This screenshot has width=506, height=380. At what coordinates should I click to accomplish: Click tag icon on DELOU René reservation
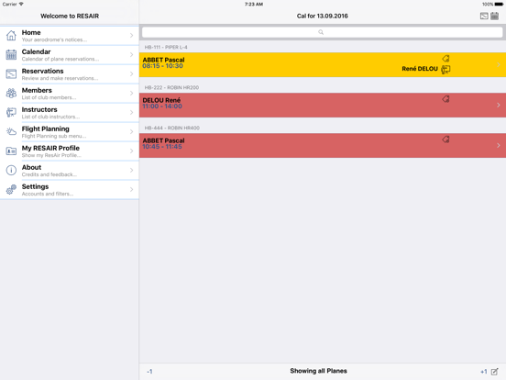pos(445,99)
